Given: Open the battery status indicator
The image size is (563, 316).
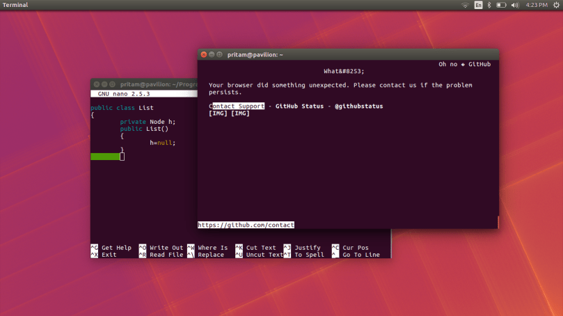Looking at the screenshot, I should (501, 5).
